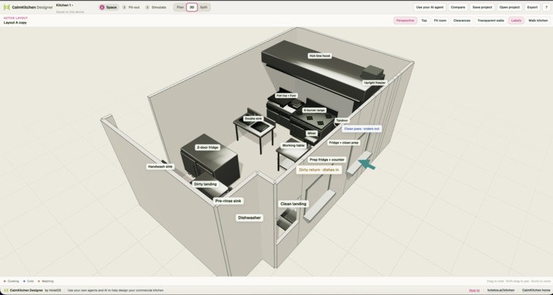553x295 pixels.
Task: Select the Hot-line hood label
Action: point(320,56)
